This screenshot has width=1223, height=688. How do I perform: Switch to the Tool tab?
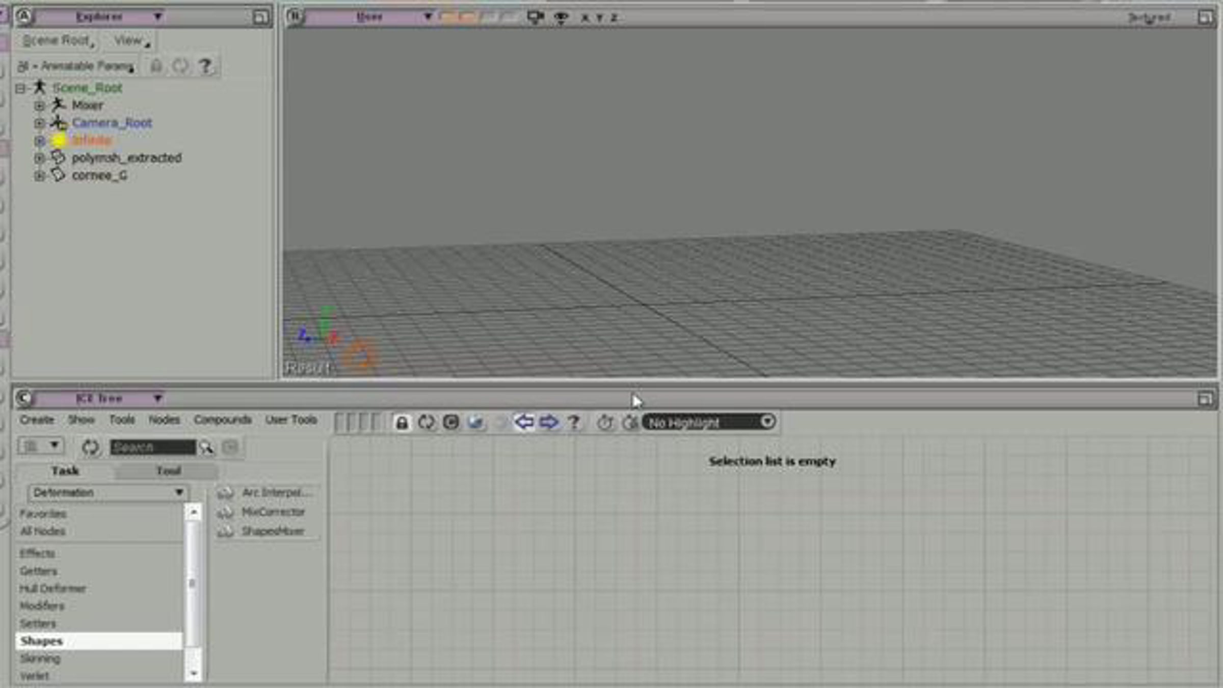click(168, 470)
